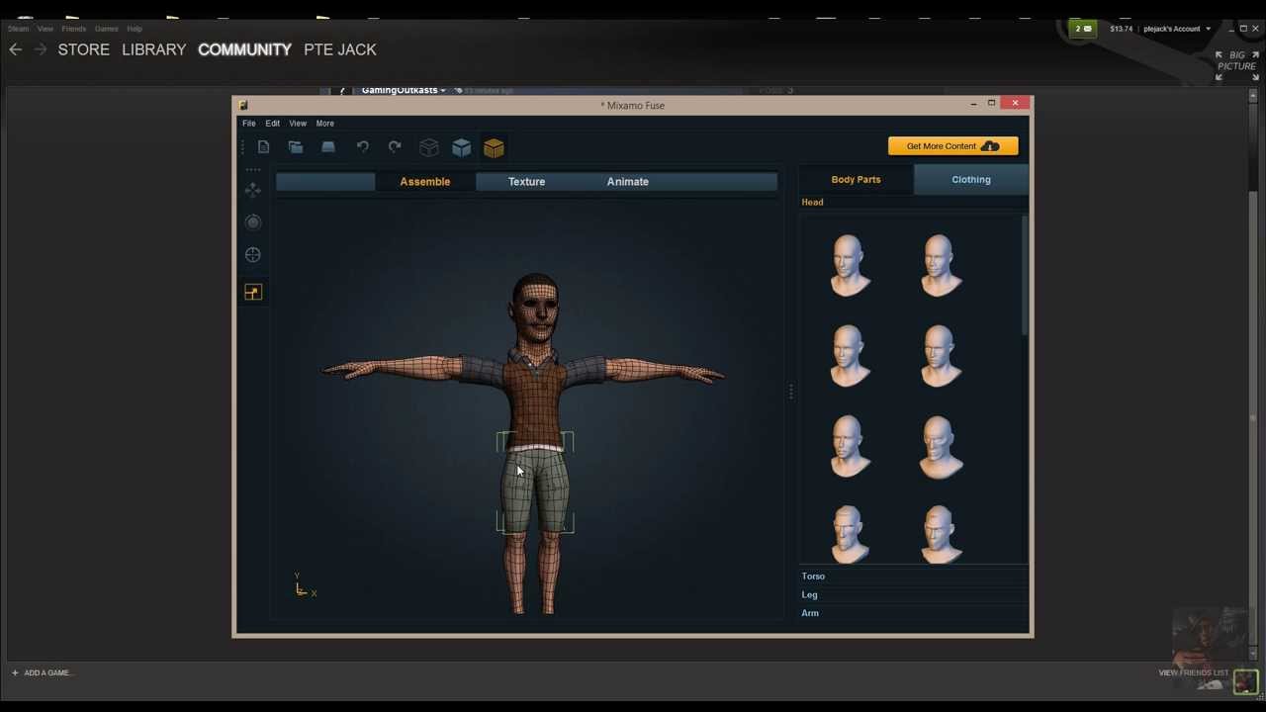Open the plejack's Account dropdown

pos(1177,29)
